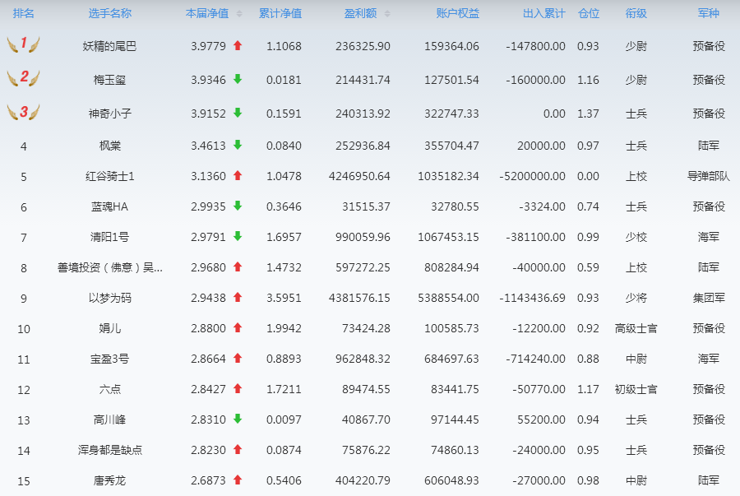The image size is (740, 496).
Task: Click the 本届净值 column header
Action: (x=207, y=14)
